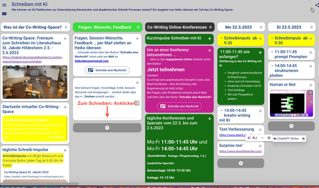Click the gear icon next to ChatGPT Writer
This screenshot has height=188, width=319.
[303, 139]
